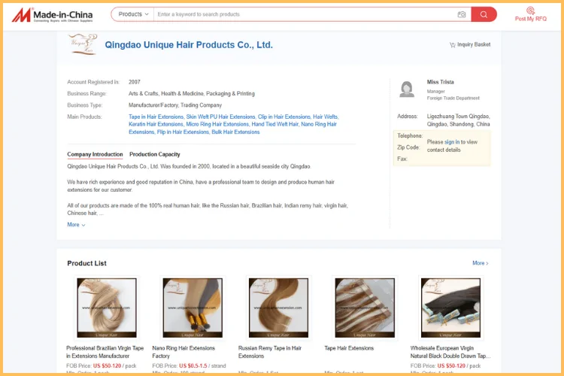
Task: Click the contact name Miss Trista
Action: tap(440, 82)
